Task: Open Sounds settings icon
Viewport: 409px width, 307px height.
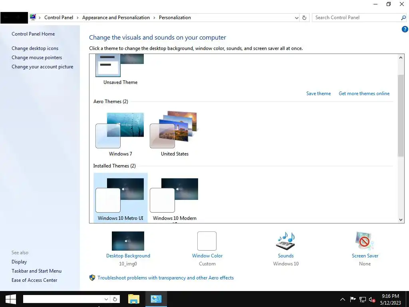Action: [x=286, y=241]
